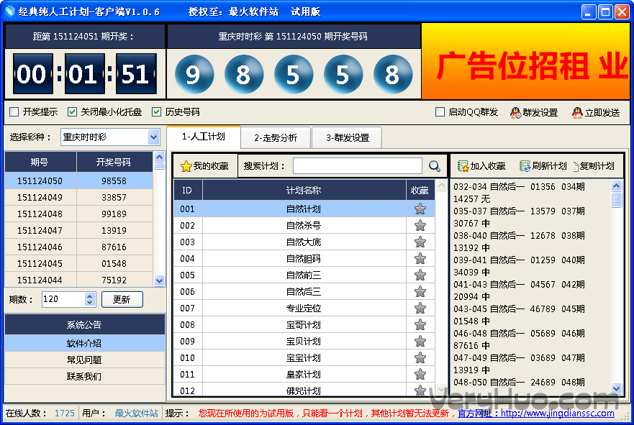This screenshot has width=634, height=425.
Task: Enable the 启动QQ群发 checkbox
Action: coord(440,112)
